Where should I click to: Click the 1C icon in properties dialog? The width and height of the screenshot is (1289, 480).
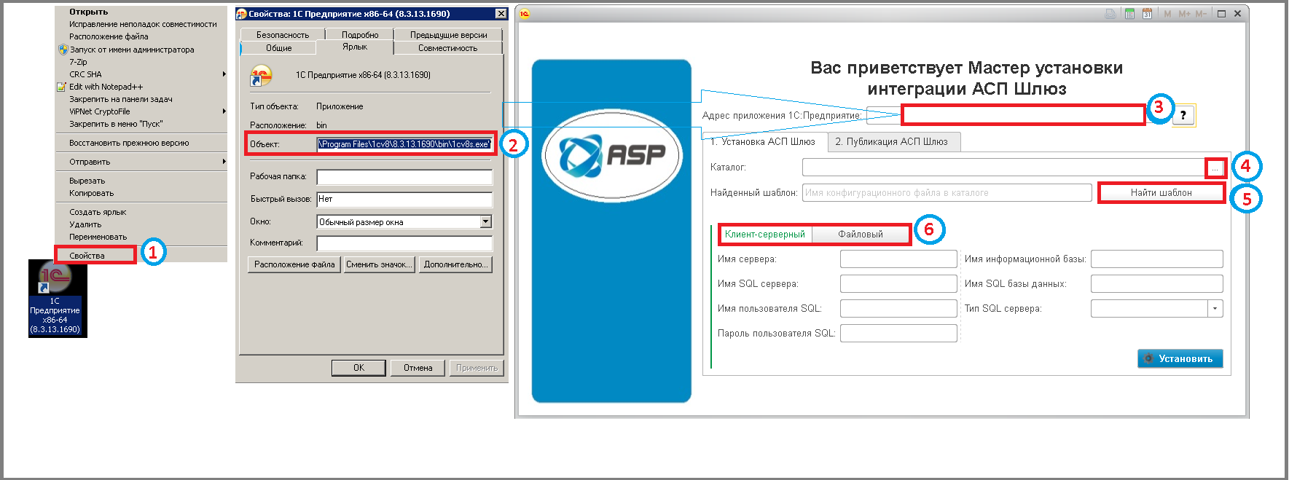[261, 75]
